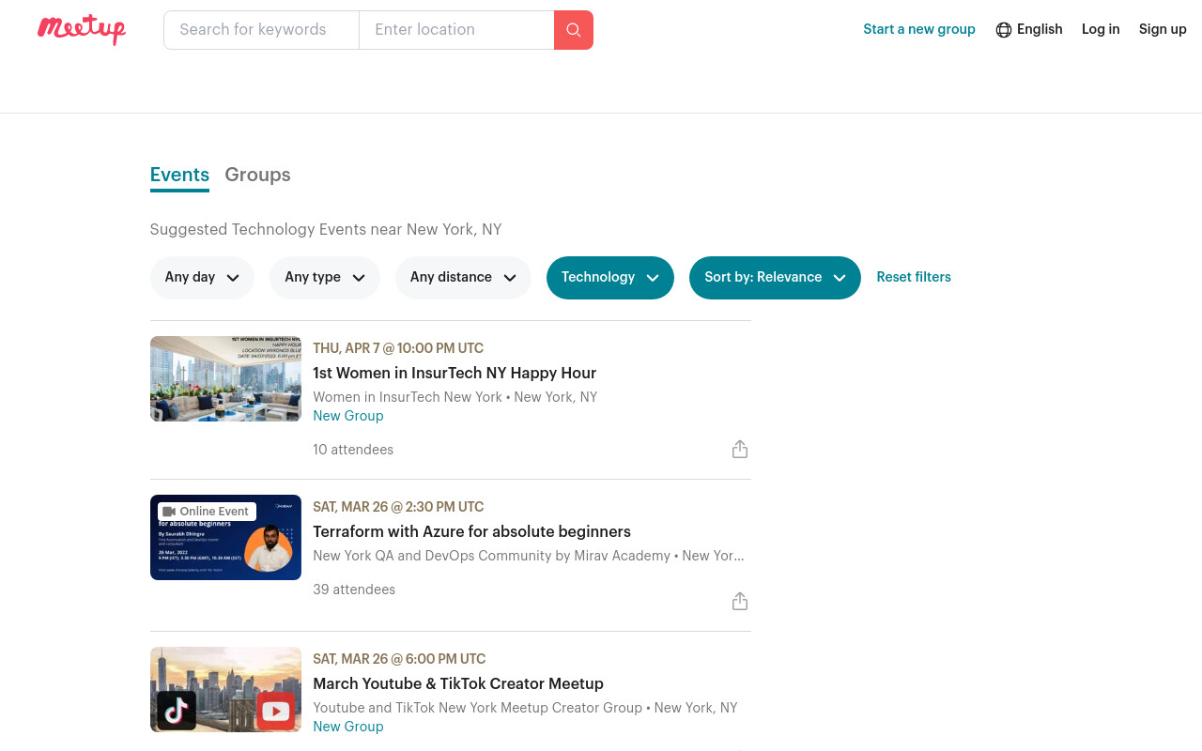Expand the Any type filter
1202x751 pixels.
325,278
